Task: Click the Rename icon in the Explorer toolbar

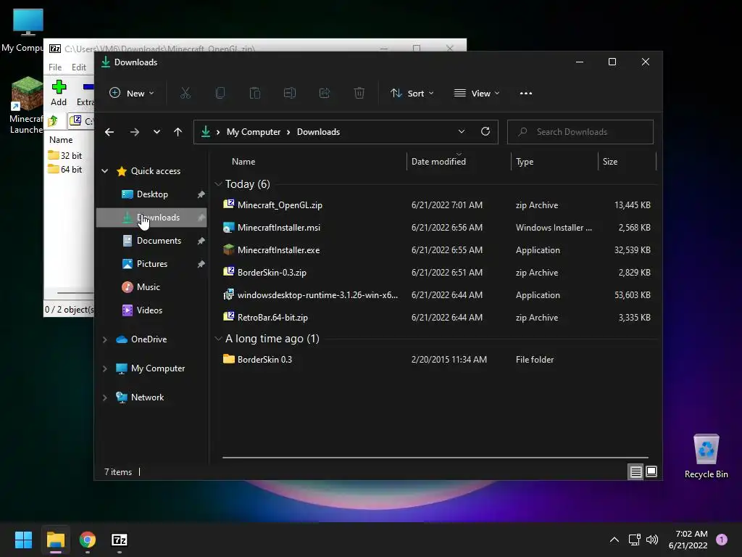Action: (x=290, y=94)
